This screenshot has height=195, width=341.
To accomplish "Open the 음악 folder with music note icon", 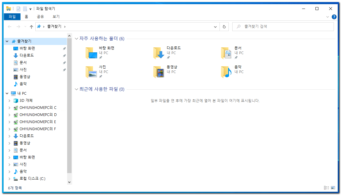I will 226,72.
